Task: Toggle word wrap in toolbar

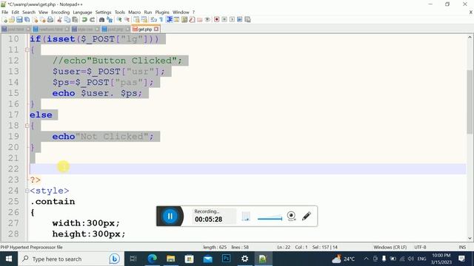Action: pos(153,20)
